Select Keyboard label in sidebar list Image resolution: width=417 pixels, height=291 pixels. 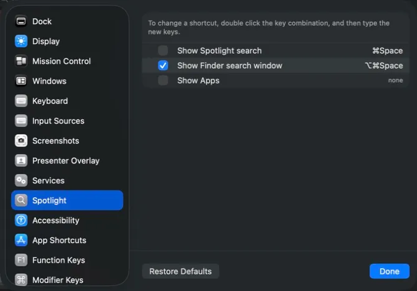pyautogui.click(x=50, y=101)
